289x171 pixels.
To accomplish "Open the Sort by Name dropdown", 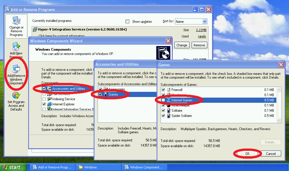I will [205, 22].
